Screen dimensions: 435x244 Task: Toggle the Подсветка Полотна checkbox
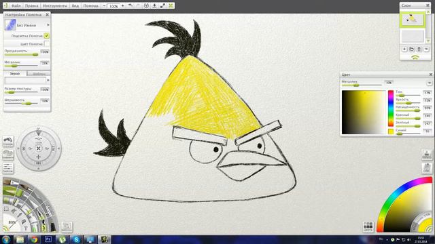pos(46,36)
